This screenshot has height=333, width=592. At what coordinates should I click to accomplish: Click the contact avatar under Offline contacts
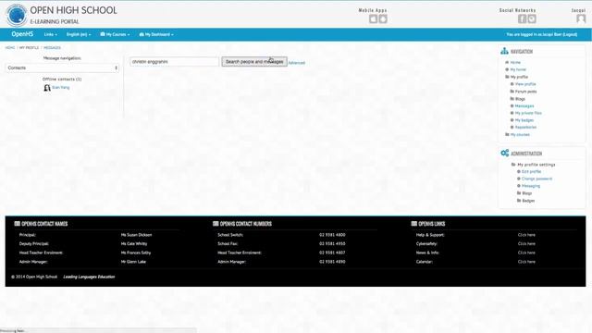47,88
